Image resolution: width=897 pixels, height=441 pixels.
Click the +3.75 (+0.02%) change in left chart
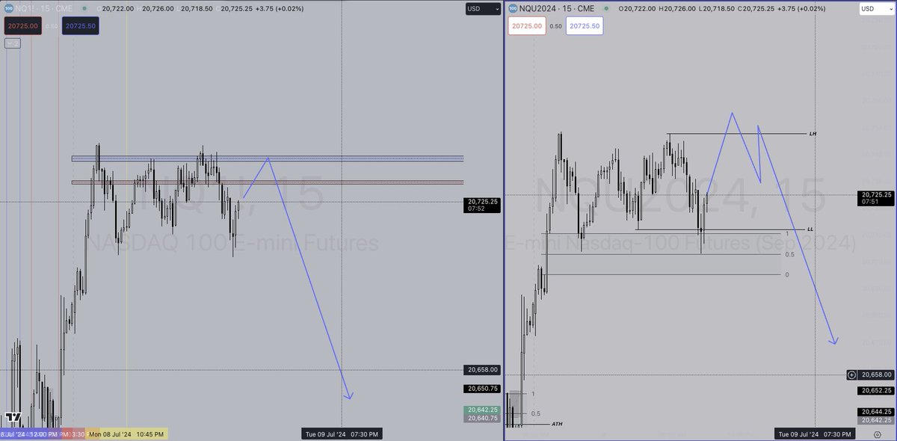[280, 8]
